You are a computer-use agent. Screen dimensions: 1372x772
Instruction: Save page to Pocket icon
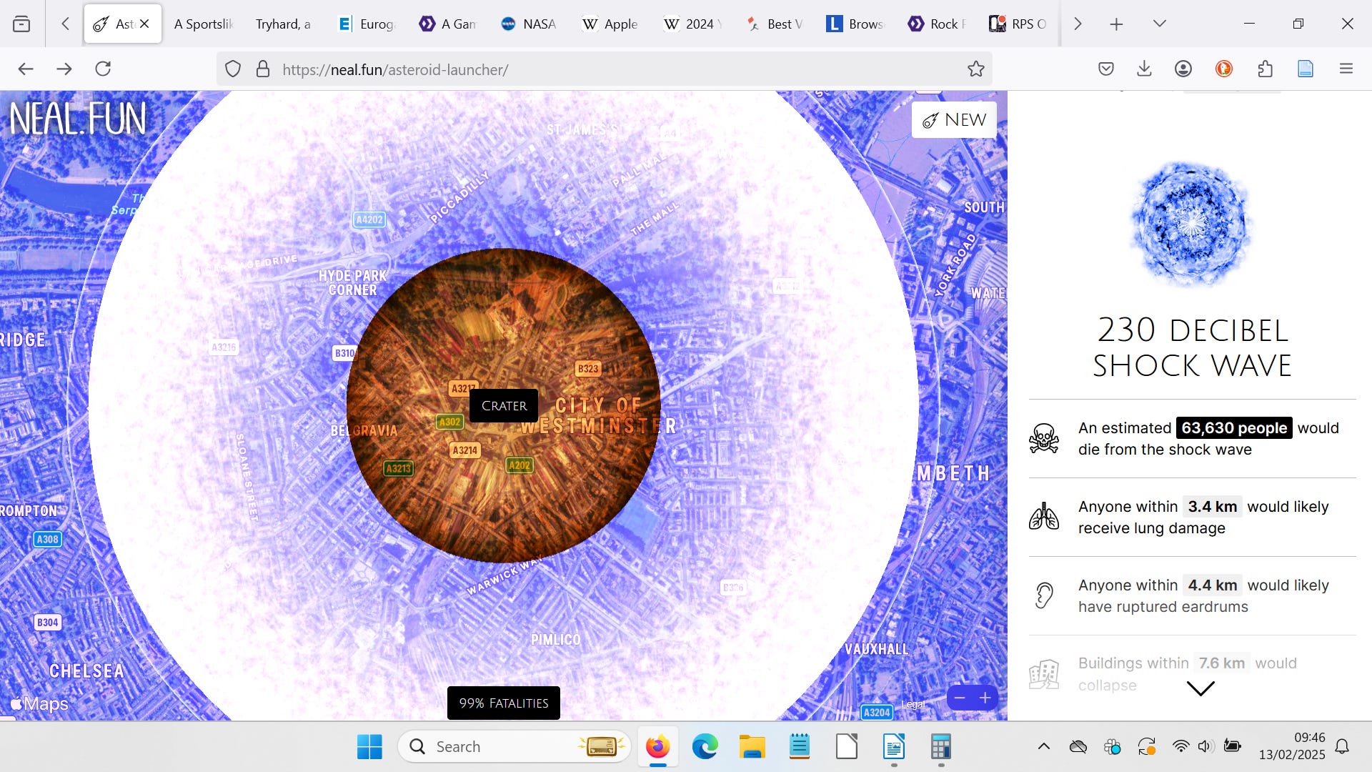pos(1105,69)
